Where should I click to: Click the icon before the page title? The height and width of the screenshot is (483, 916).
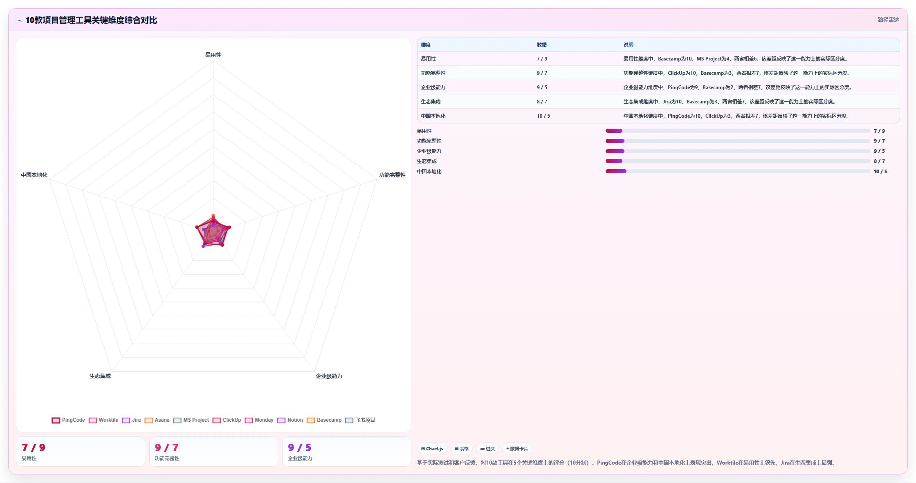click(19, 20)
